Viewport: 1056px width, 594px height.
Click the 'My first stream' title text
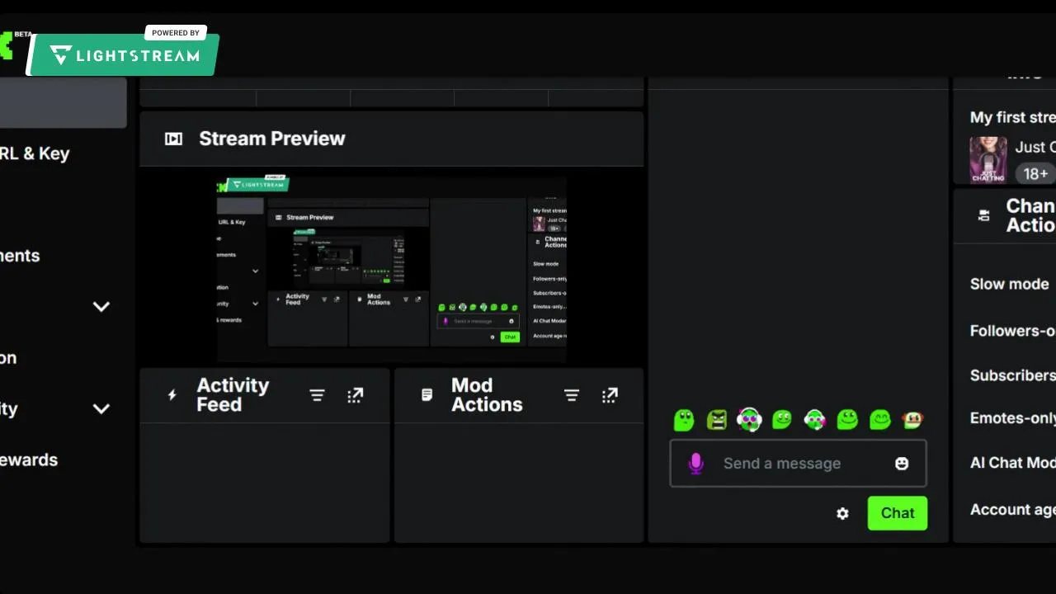pyautogui.click(x=1013, y=117)
